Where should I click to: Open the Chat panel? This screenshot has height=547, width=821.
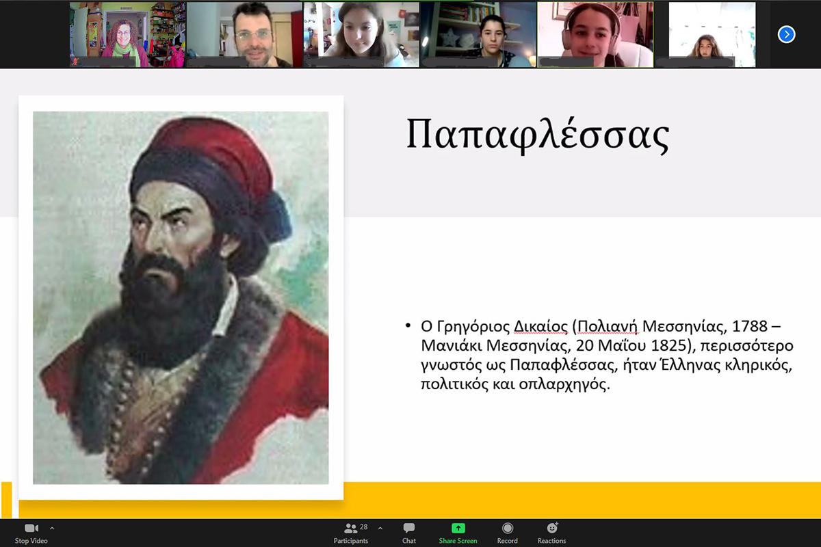(409, 533)
